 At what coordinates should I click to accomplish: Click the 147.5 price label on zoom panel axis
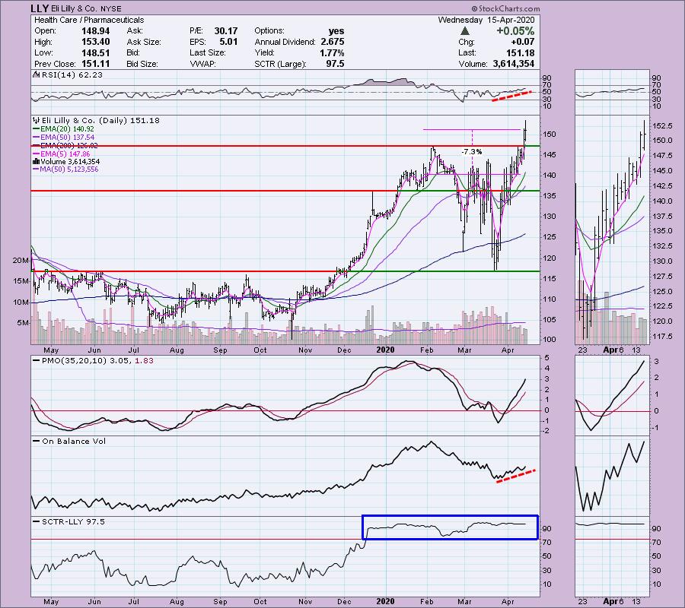click(662, 156)
